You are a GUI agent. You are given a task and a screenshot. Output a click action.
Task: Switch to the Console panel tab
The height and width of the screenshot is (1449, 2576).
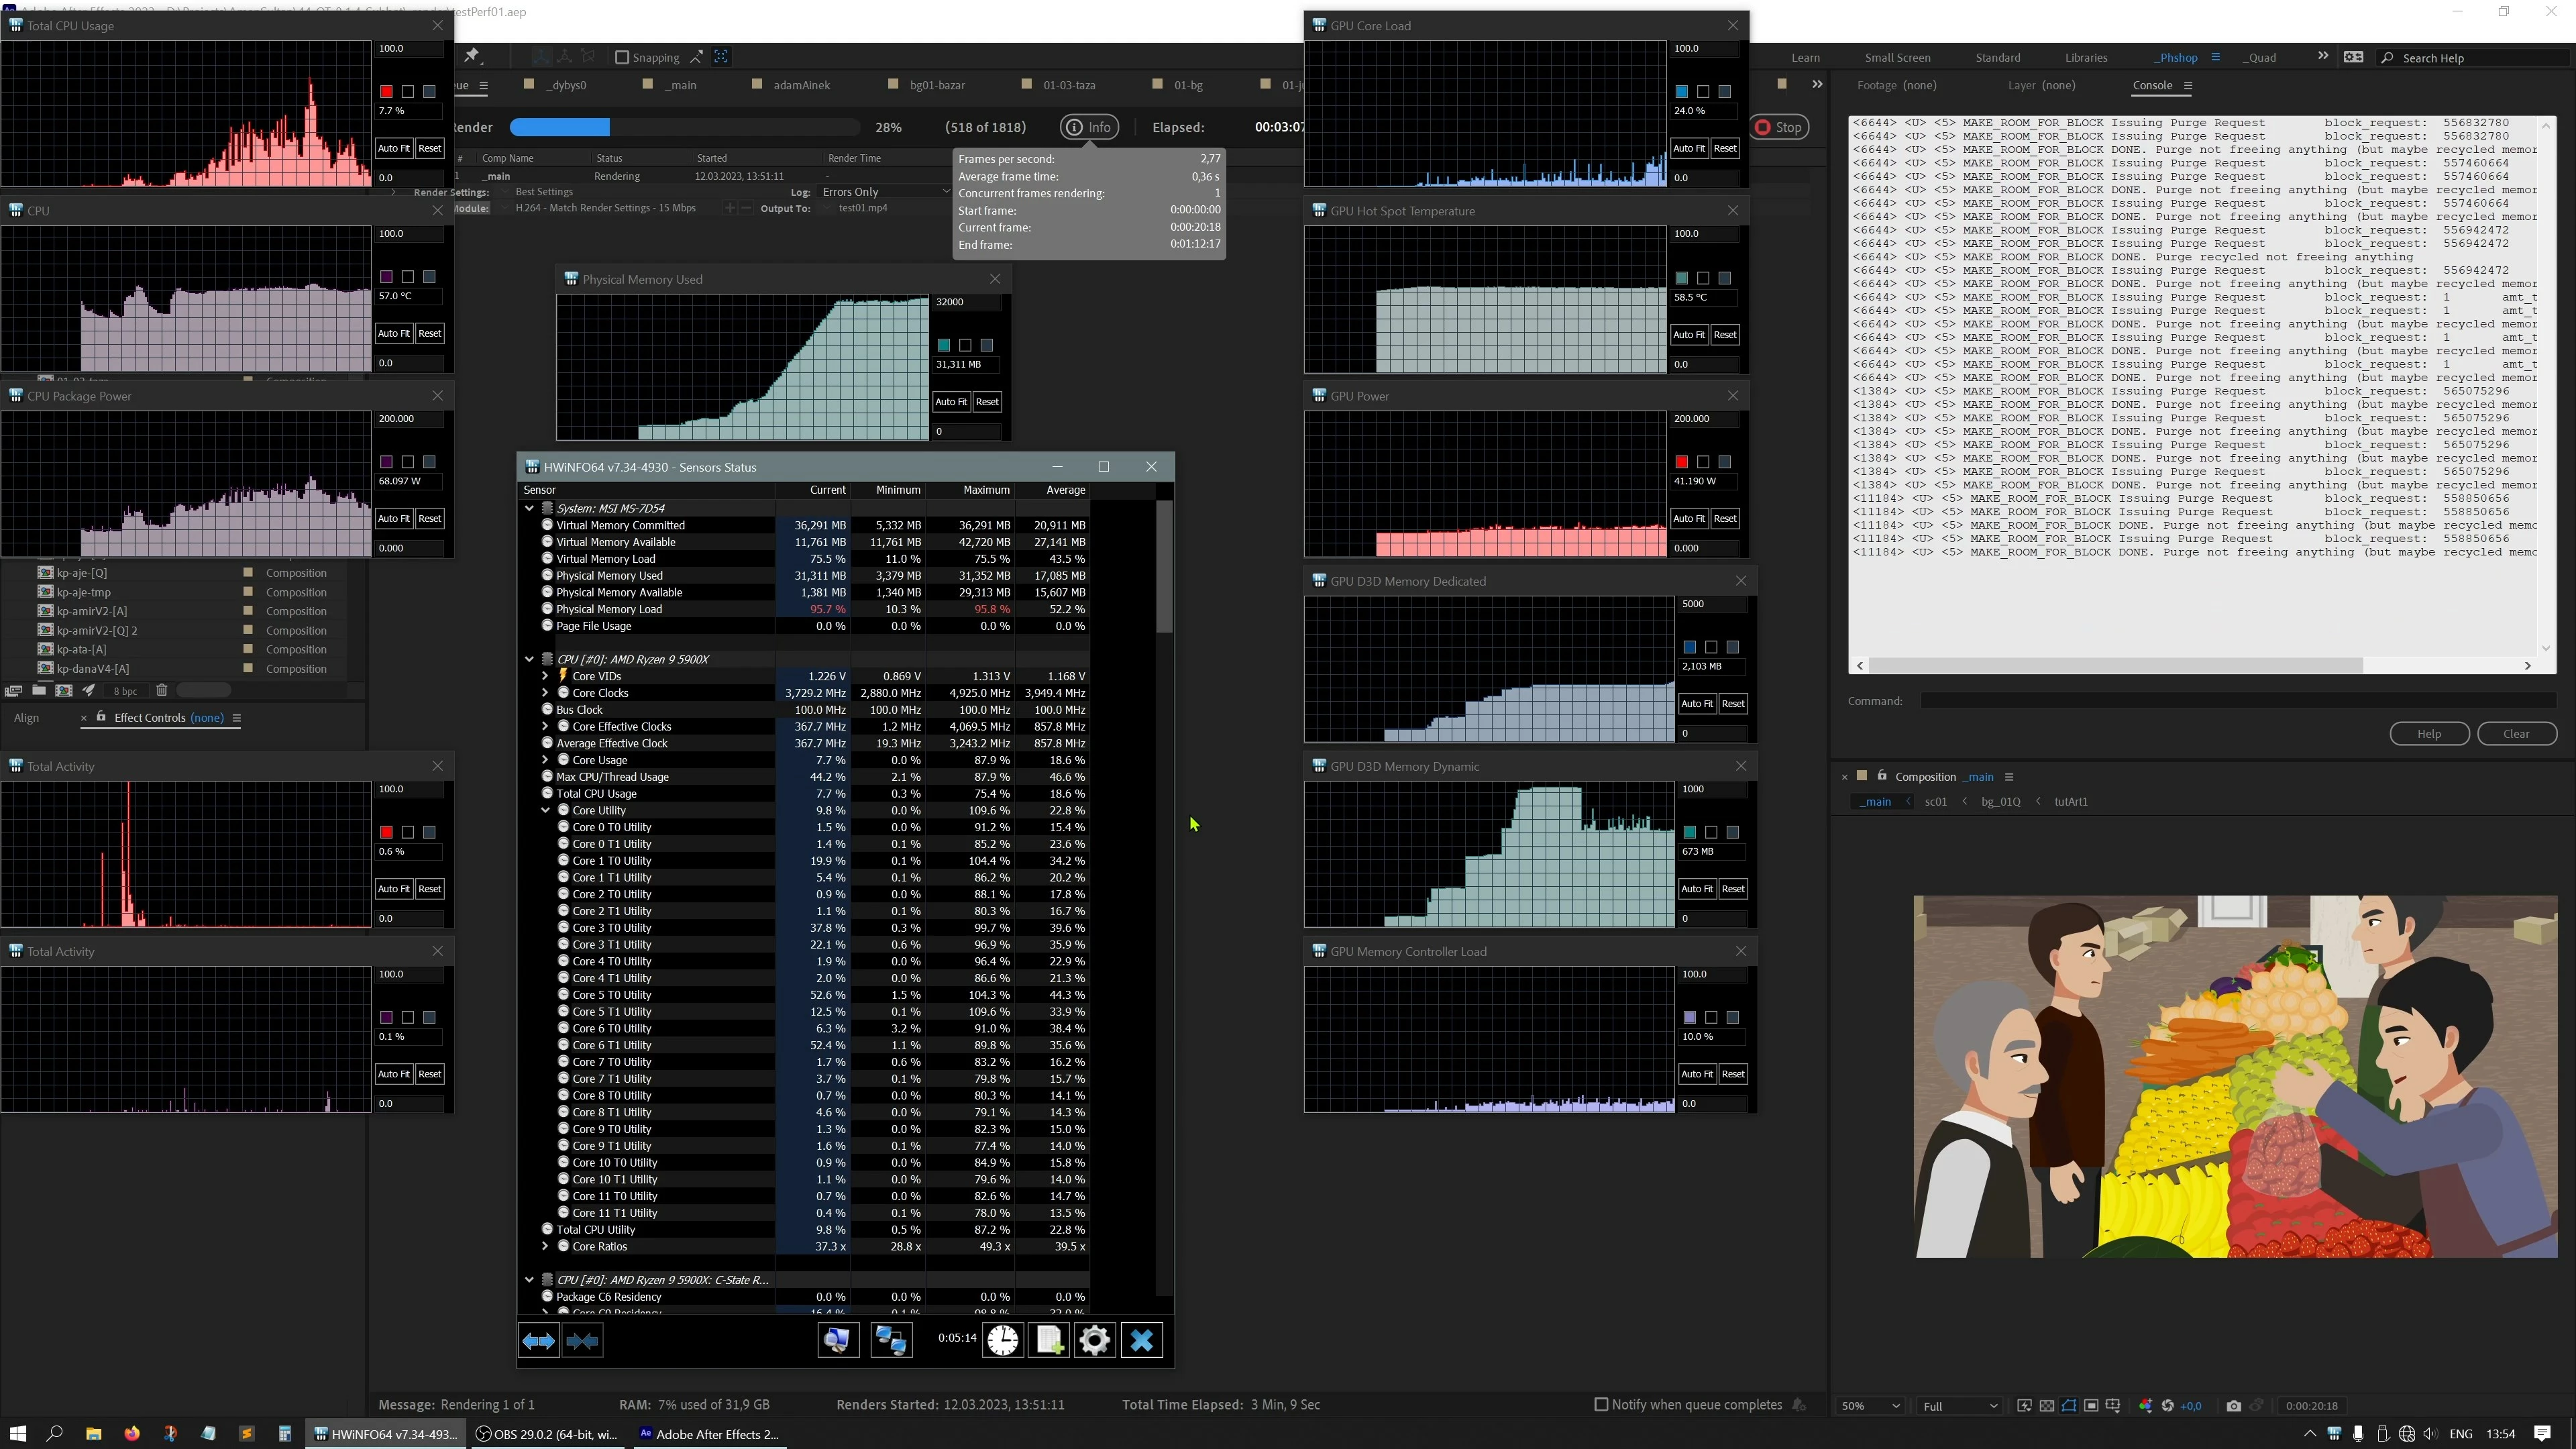[x=2152, y=85]
